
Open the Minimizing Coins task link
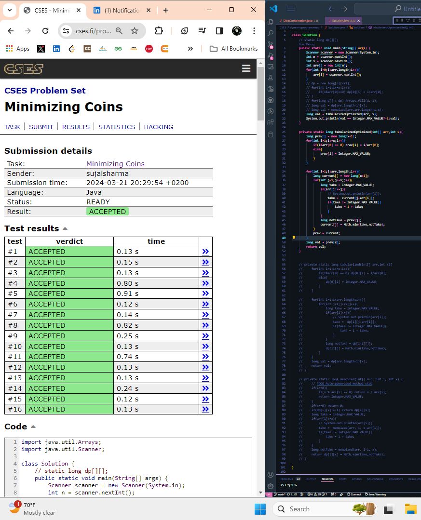click(x=115, y=164)
